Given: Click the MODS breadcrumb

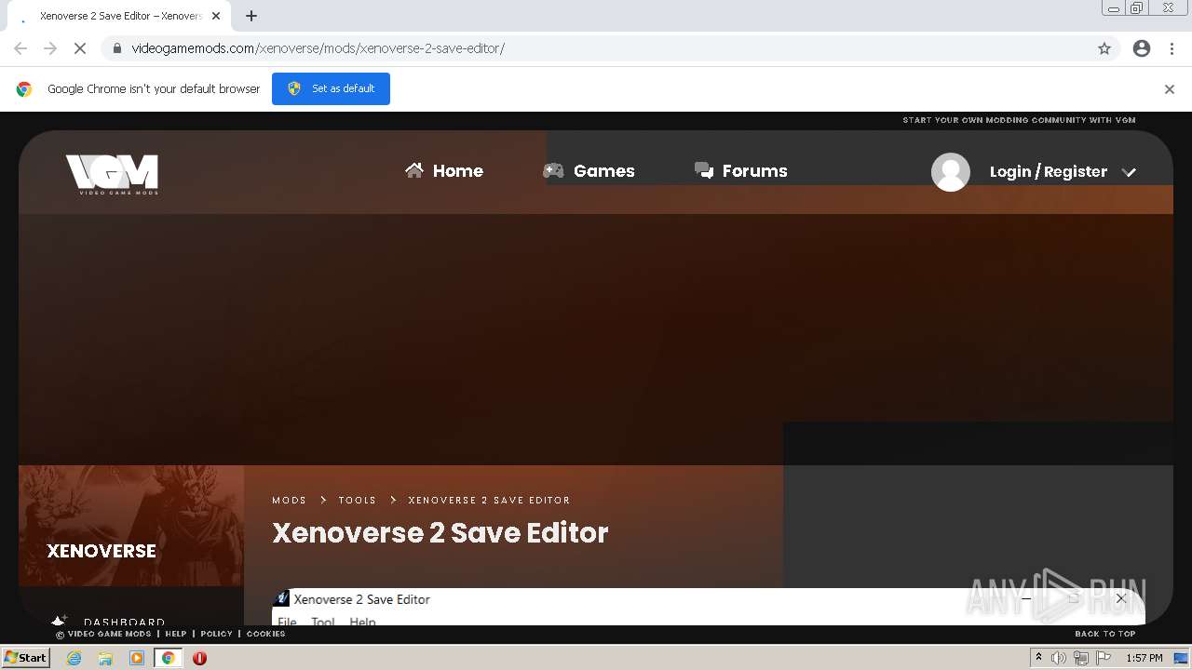Looking at the screenshot, I should click(x=289, y=500).
